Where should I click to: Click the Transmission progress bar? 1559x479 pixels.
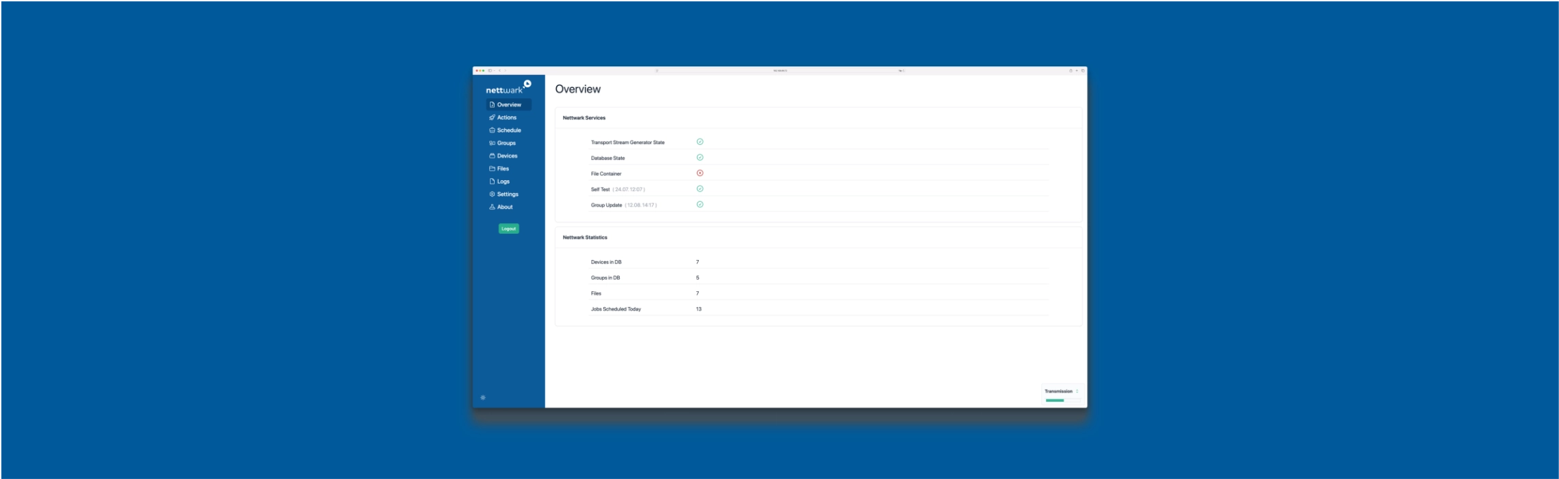pyautogui.click(x=1055, y=401)
